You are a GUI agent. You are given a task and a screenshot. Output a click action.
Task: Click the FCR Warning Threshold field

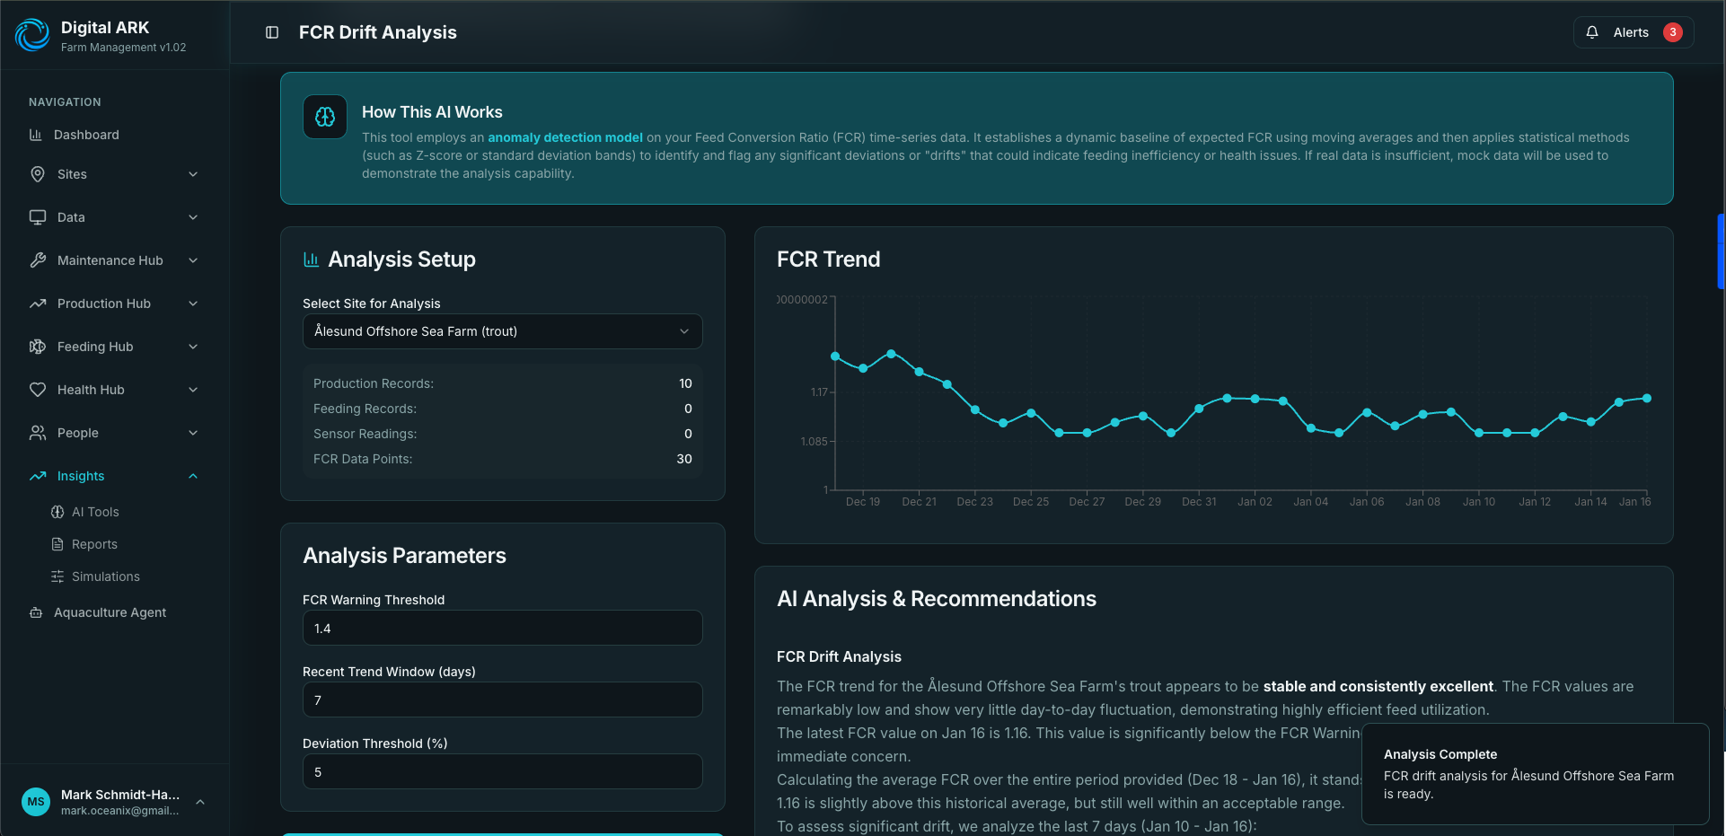502,628
